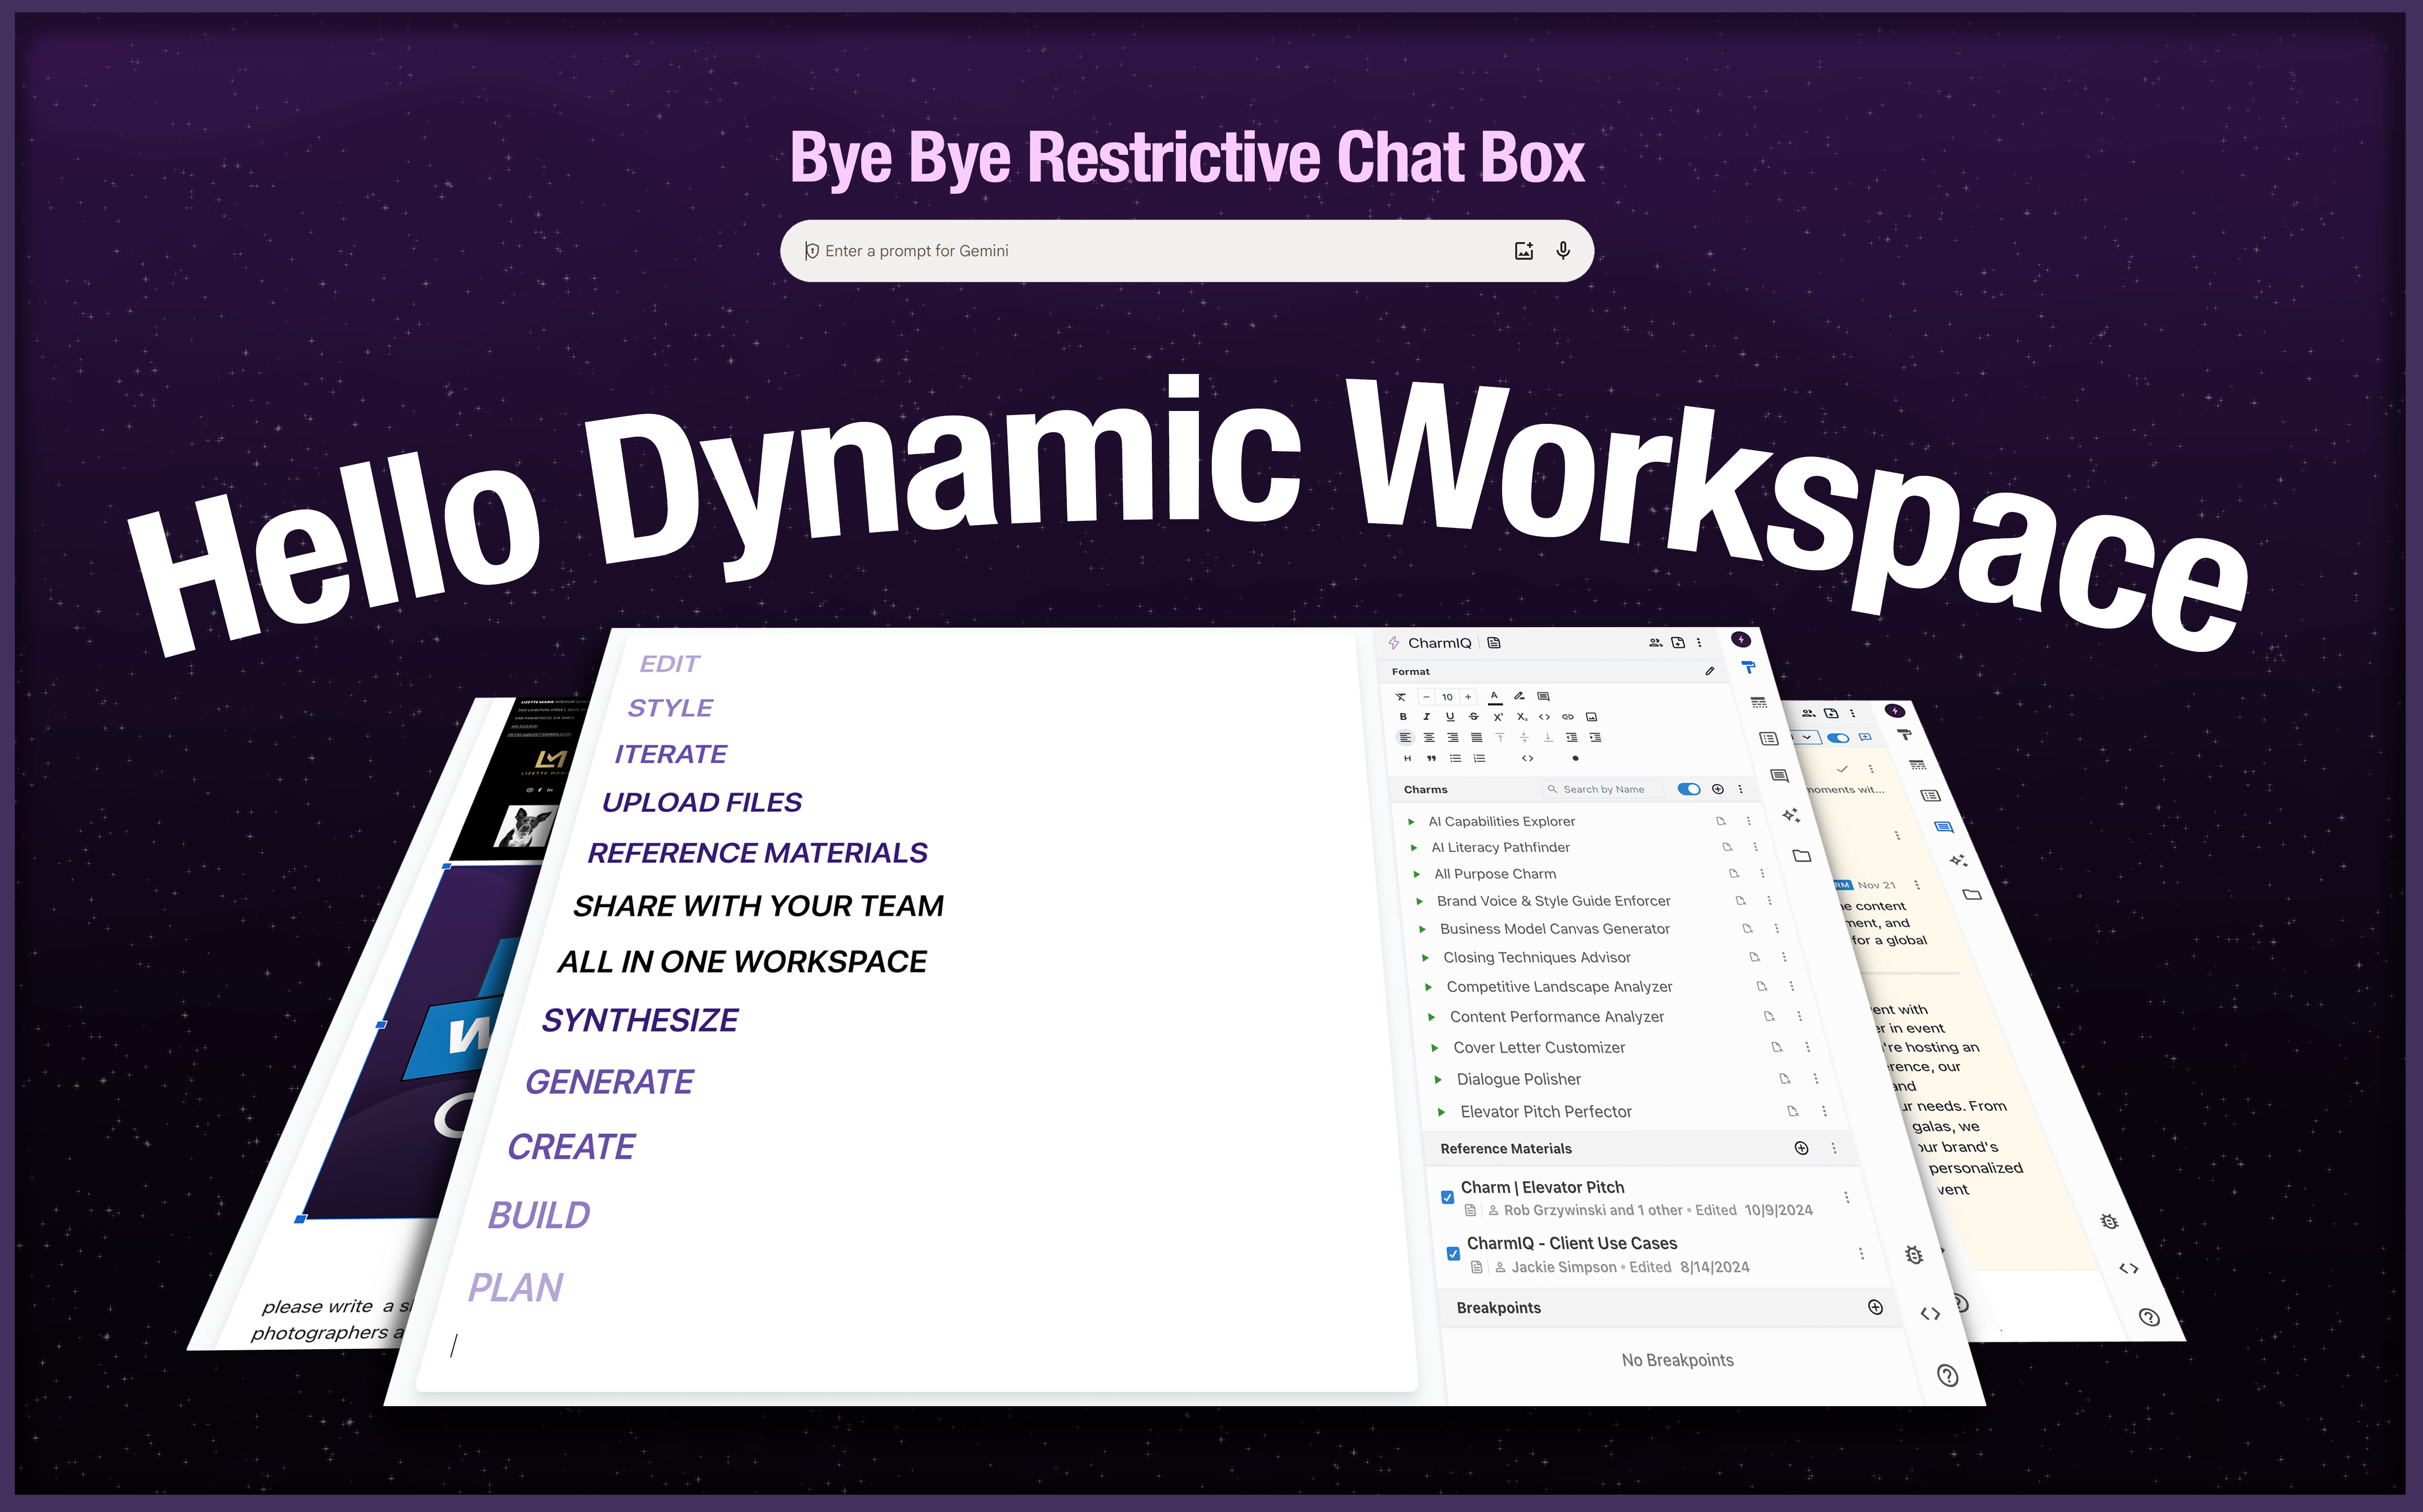
Task: Uncheck the Charm | Elevator Pitch checkbox
Action: pyautogui.click(x=1447, y=1198)
